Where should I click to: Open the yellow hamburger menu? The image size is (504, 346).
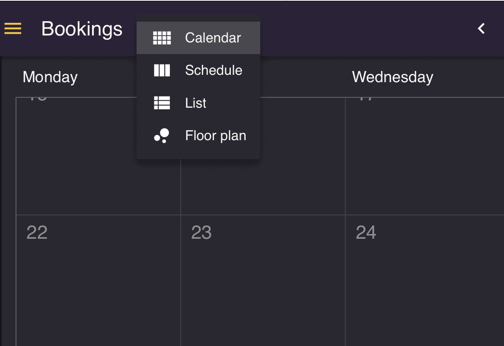tap(13, 29)
